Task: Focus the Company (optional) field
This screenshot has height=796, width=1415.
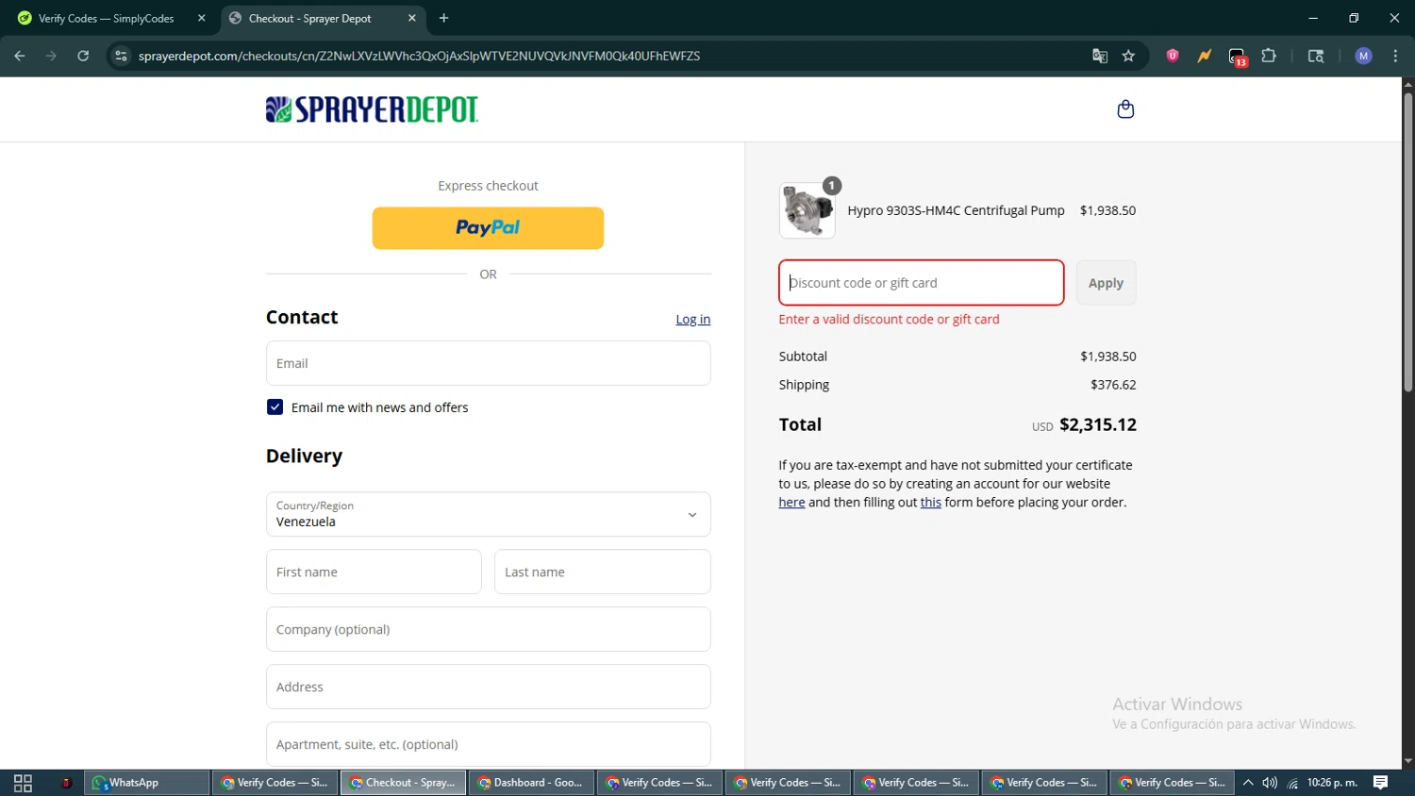Action: (488, 629)
